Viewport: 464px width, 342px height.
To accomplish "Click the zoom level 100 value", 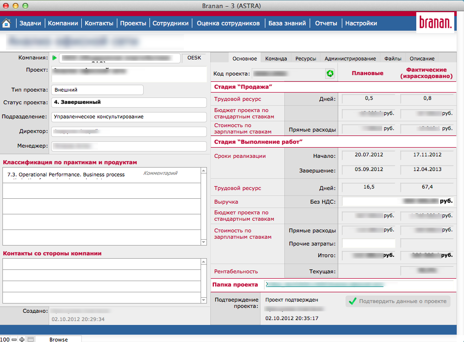I will [5, 340].
